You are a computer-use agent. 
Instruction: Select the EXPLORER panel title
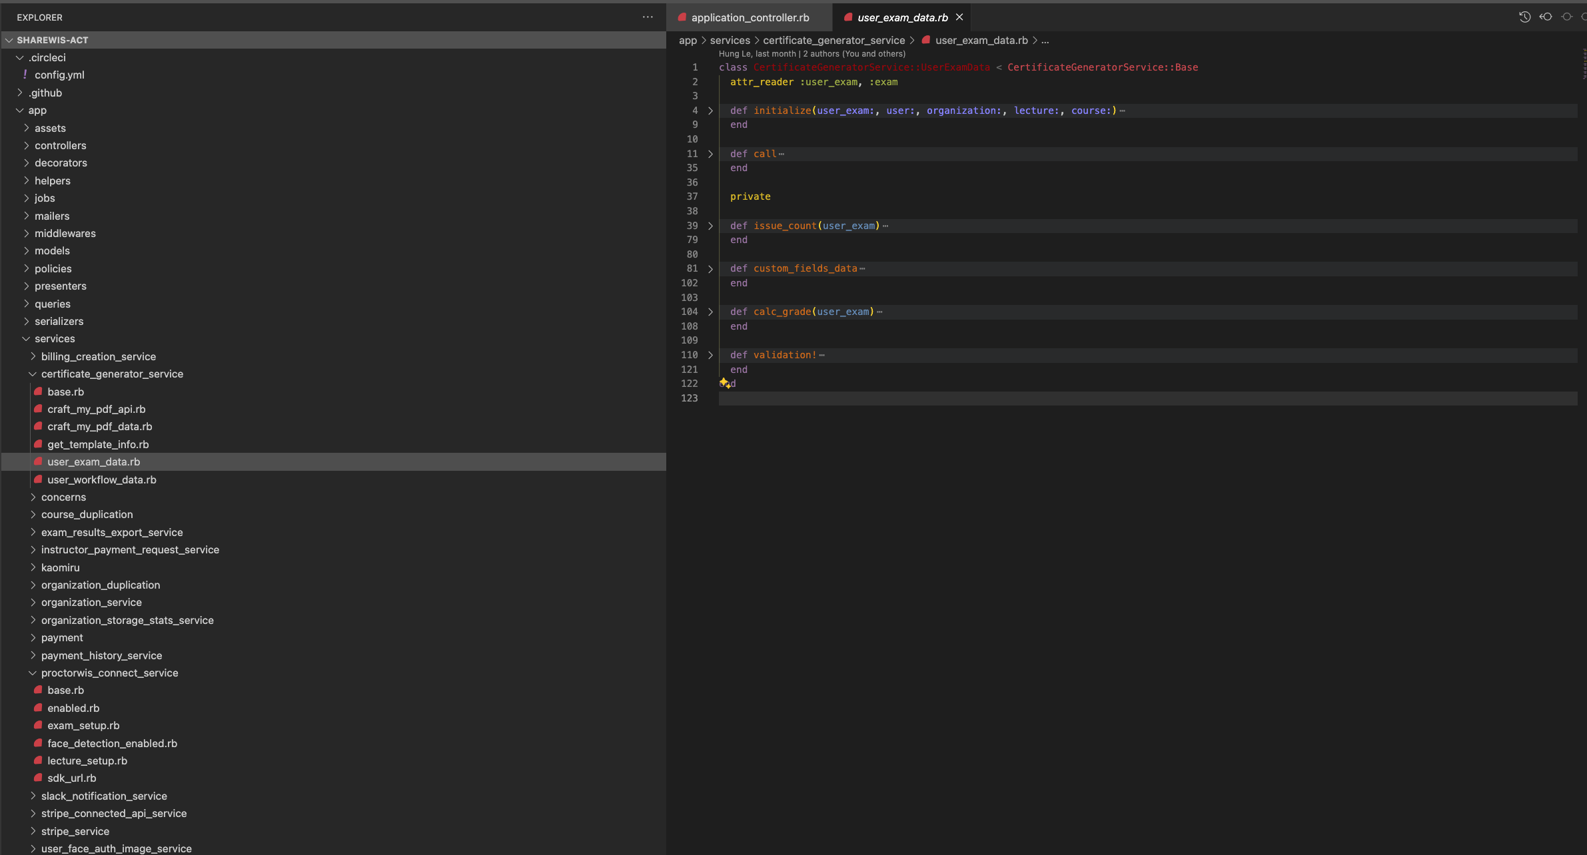(x=39, y=17)
